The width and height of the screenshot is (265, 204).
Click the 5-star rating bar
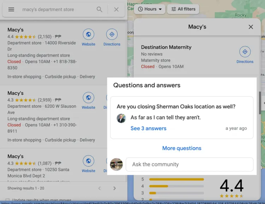(x=176, y=179)
